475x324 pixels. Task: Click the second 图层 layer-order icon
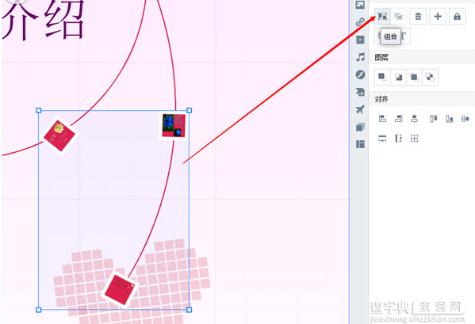pos(398,77)
